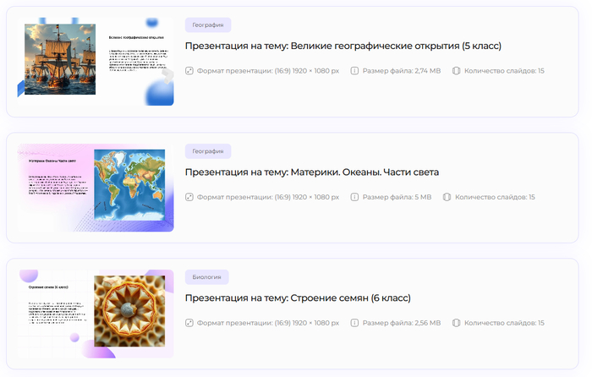Click format text on Строение семян card
The width and height of the screenshot is (592, 377).
click(268, 323)
